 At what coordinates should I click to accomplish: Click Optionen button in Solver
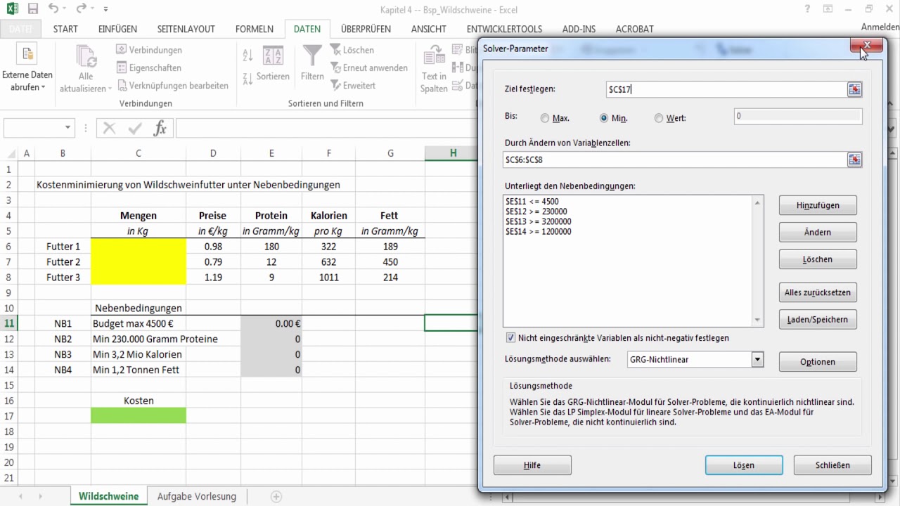pyautogui.click(x=818, y=362)
